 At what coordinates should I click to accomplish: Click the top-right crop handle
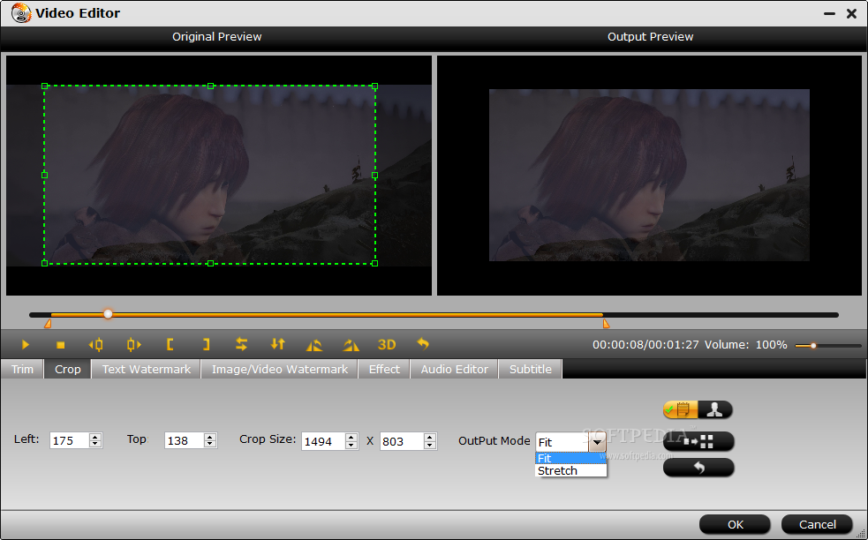[374, 86]
